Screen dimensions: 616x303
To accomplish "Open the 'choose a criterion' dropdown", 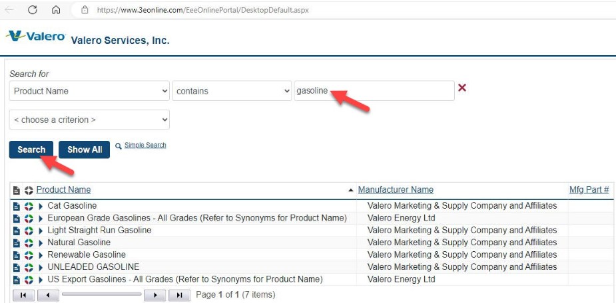I will pyautogui.click(x=90, y=120).
